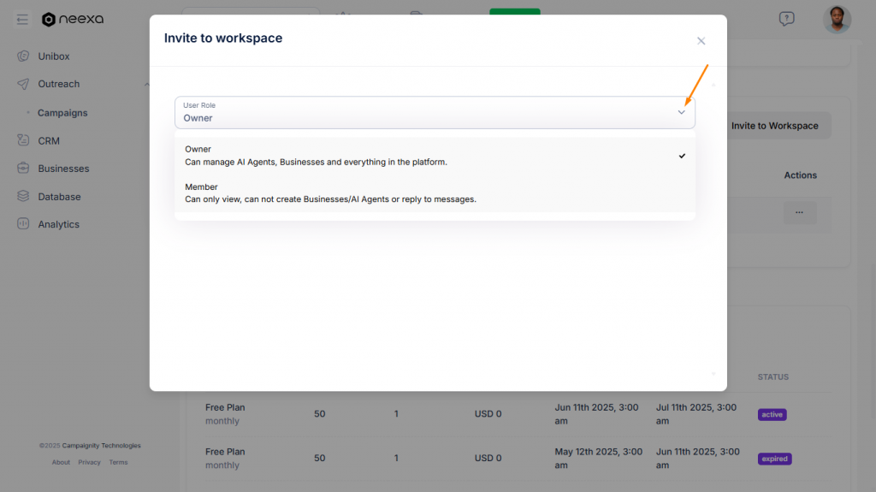This screenshot has width=876, height=492.
Task: Click the Privacy footer link
Action: pyautogui.click(x=89, y=462)
